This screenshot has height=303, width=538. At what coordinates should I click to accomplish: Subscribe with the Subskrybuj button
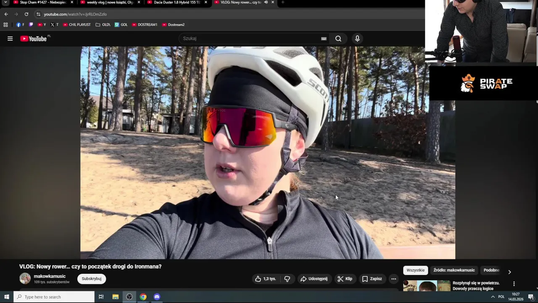coord(92,279)
